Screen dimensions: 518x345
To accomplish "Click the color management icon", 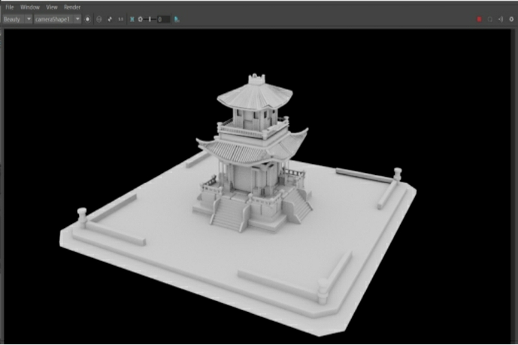I will (x=177, y=19).
